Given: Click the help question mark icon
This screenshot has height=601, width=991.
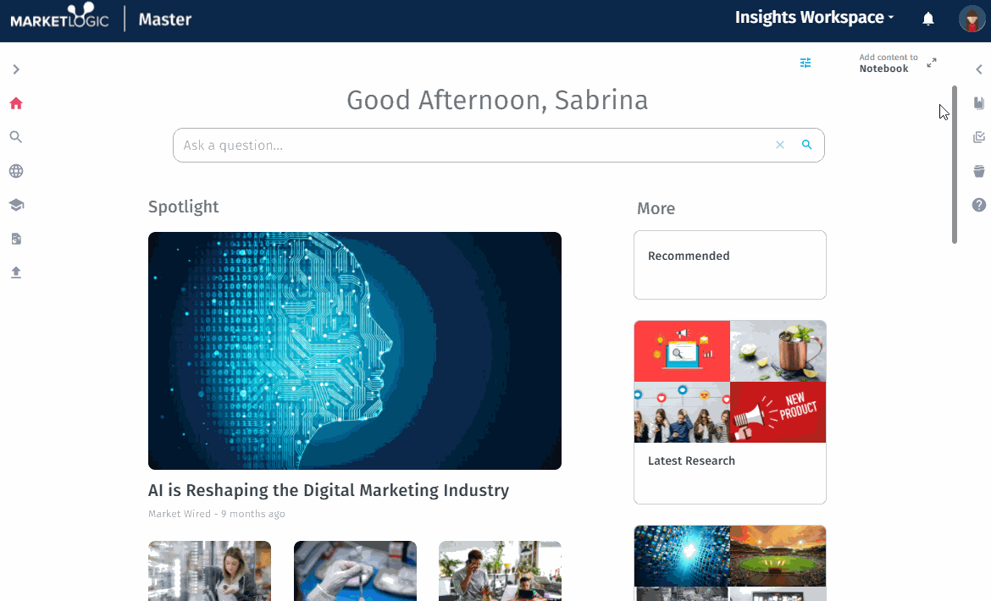Looking at the screenshot, I should tap(979, 205).
